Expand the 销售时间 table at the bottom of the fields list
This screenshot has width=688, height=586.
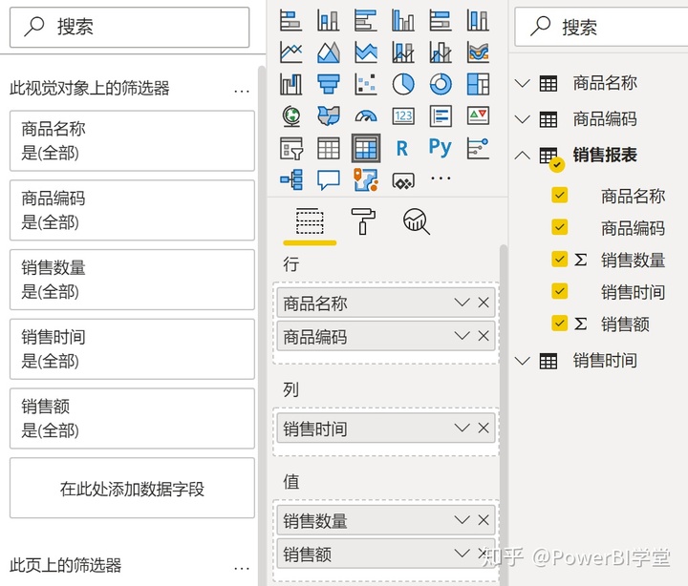[x=522, y=361]
